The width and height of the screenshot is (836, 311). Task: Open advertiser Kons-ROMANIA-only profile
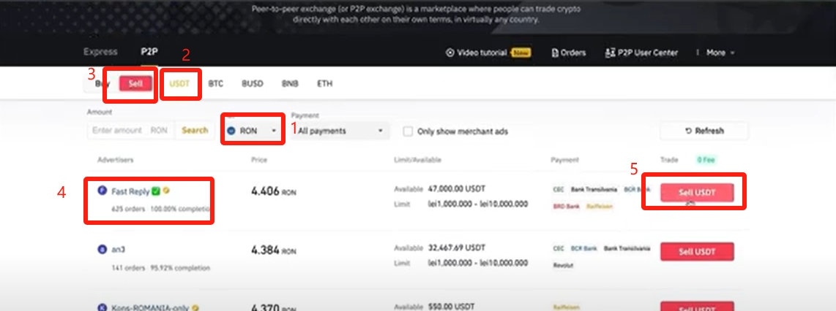150,307
